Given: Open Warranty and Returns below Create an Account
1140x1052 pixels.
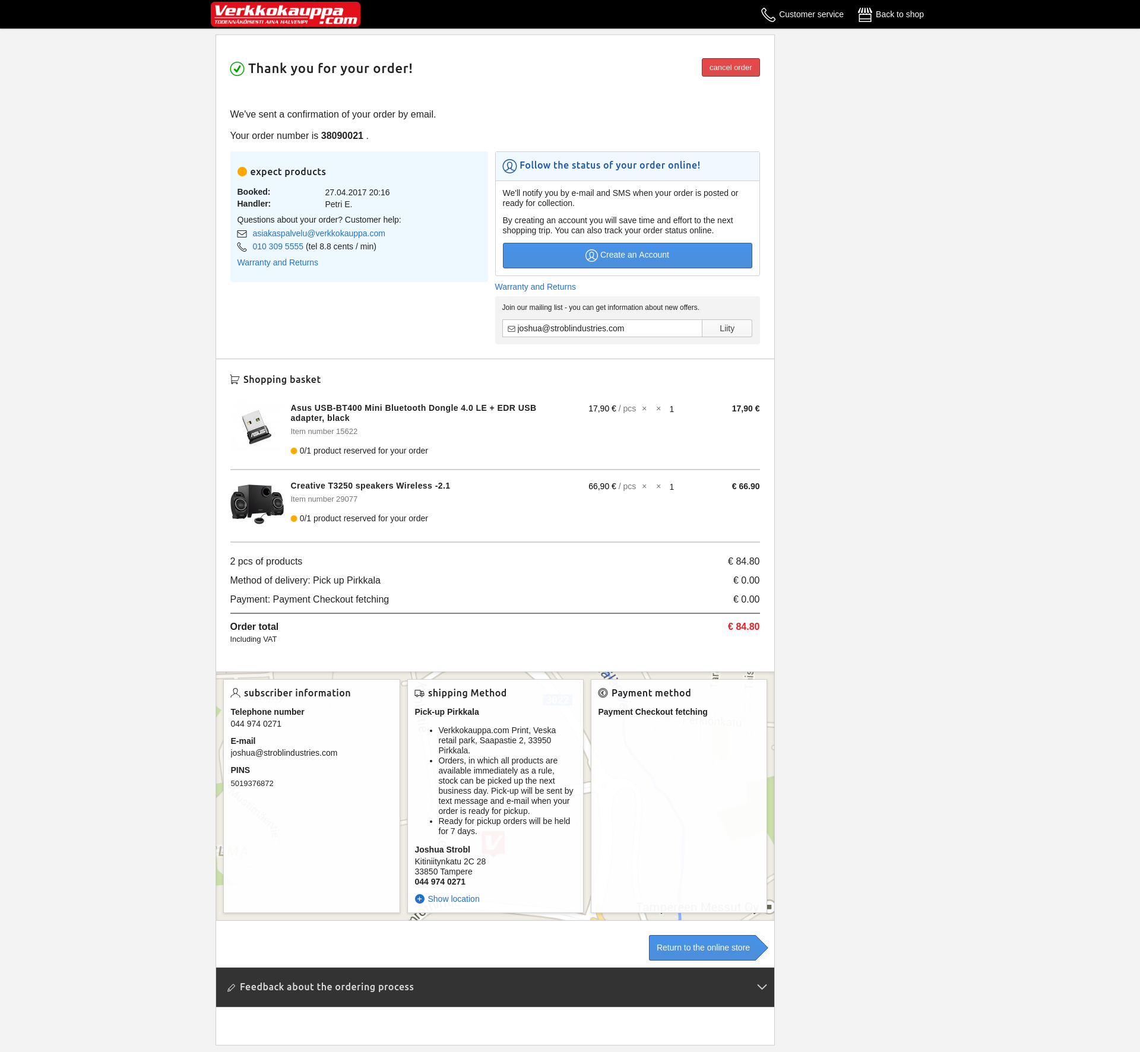Looking at the screenshot, I should pos(535,287).
